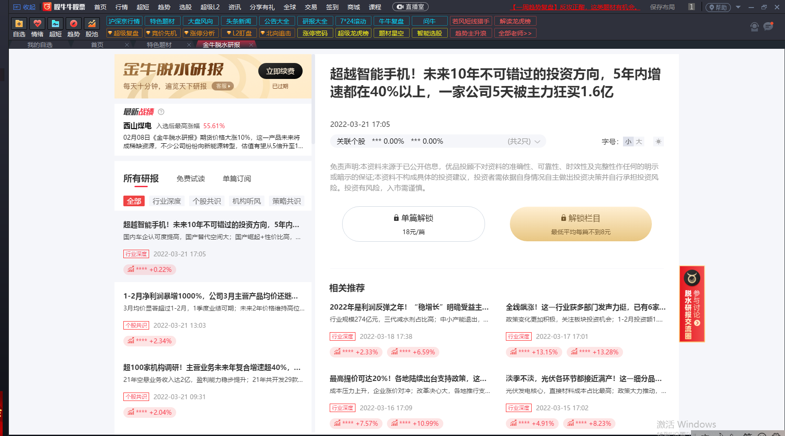Open the 北向追击 dropdown button
This screenshot has width=785, height=436.
pyautogui.click(x=277, y=33)
